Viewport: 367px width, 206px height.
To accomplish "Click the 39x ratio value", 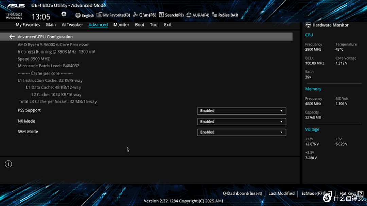I will pyautogui.click(x=308, y=77).
